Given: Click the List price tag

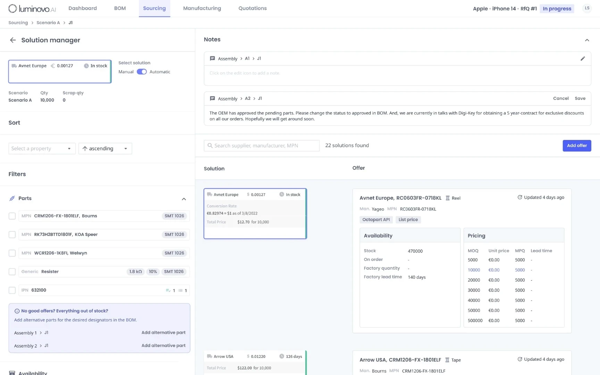Looking at the screenshot, I should click(408, 219).
